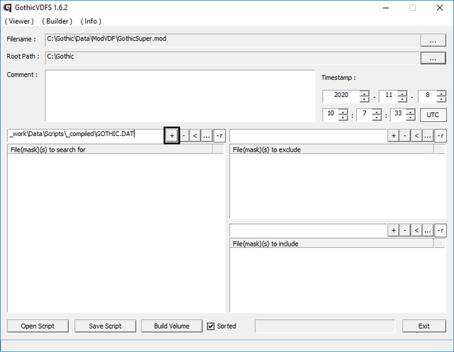
Task: Increase the timestamp year value
Action: [364, 93]
